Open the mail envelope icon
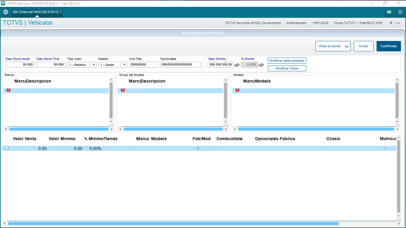The width and height of the screenshot is (406, 228). [x=389, y=12]
